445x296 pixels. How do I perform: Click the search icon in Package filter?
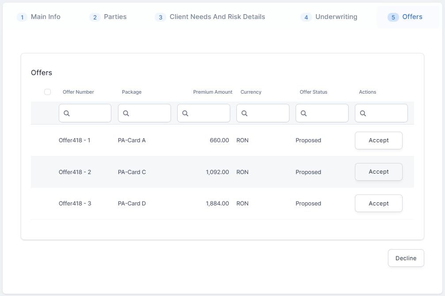tap(126, 114)
